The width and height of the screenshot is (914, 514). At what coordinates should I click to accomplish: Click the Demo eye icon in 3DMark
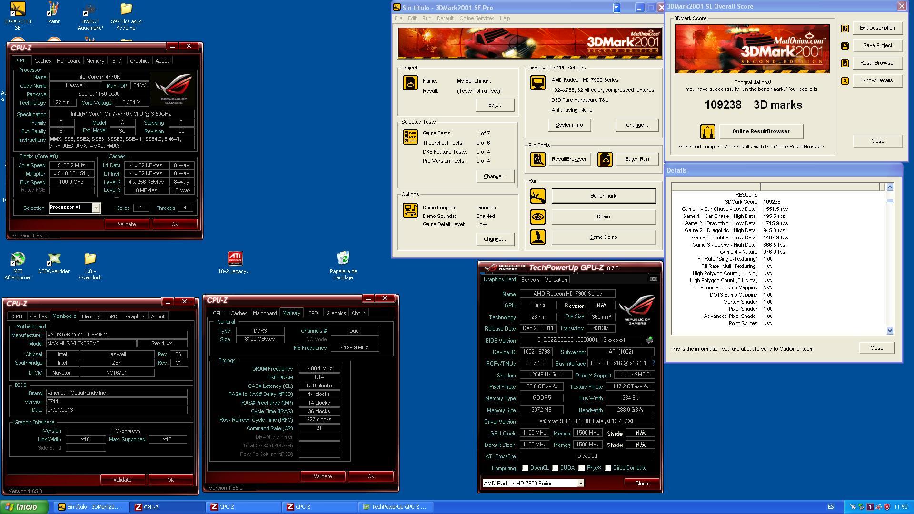[538, 217]
